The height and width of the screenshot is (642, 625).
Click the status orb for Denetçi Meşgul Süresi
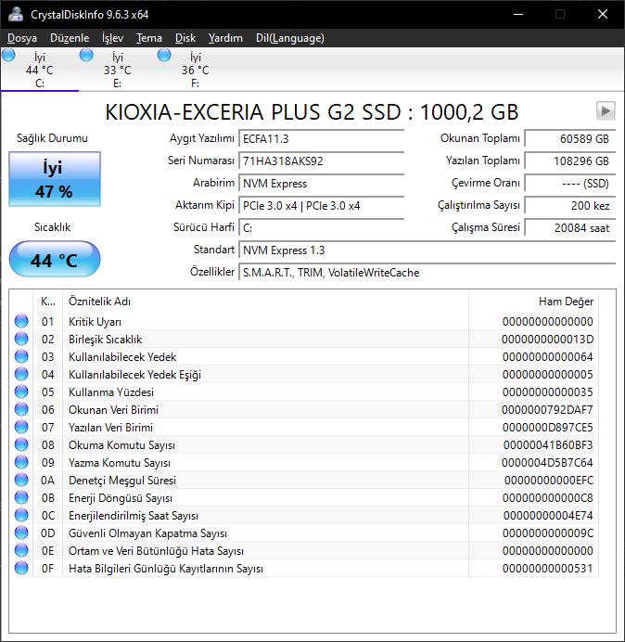21,480
